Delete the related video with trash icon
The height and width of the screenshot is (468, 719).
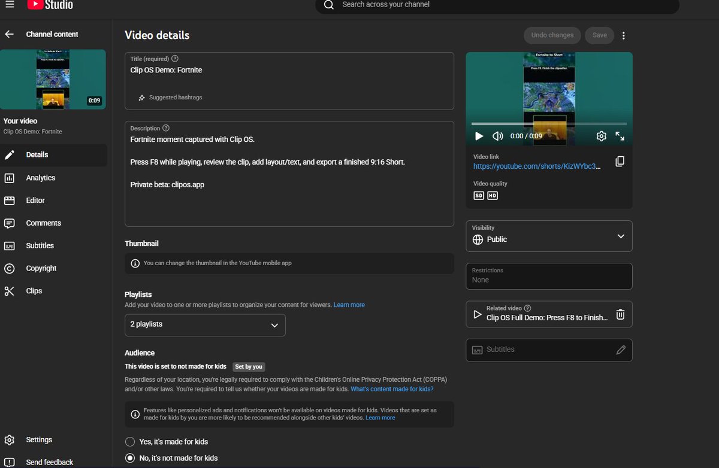(x=621, y=314)
